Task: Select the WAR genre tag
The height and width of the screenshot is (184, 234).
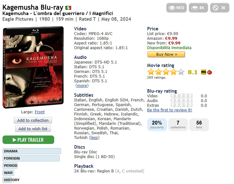Action: click(8, 173)
